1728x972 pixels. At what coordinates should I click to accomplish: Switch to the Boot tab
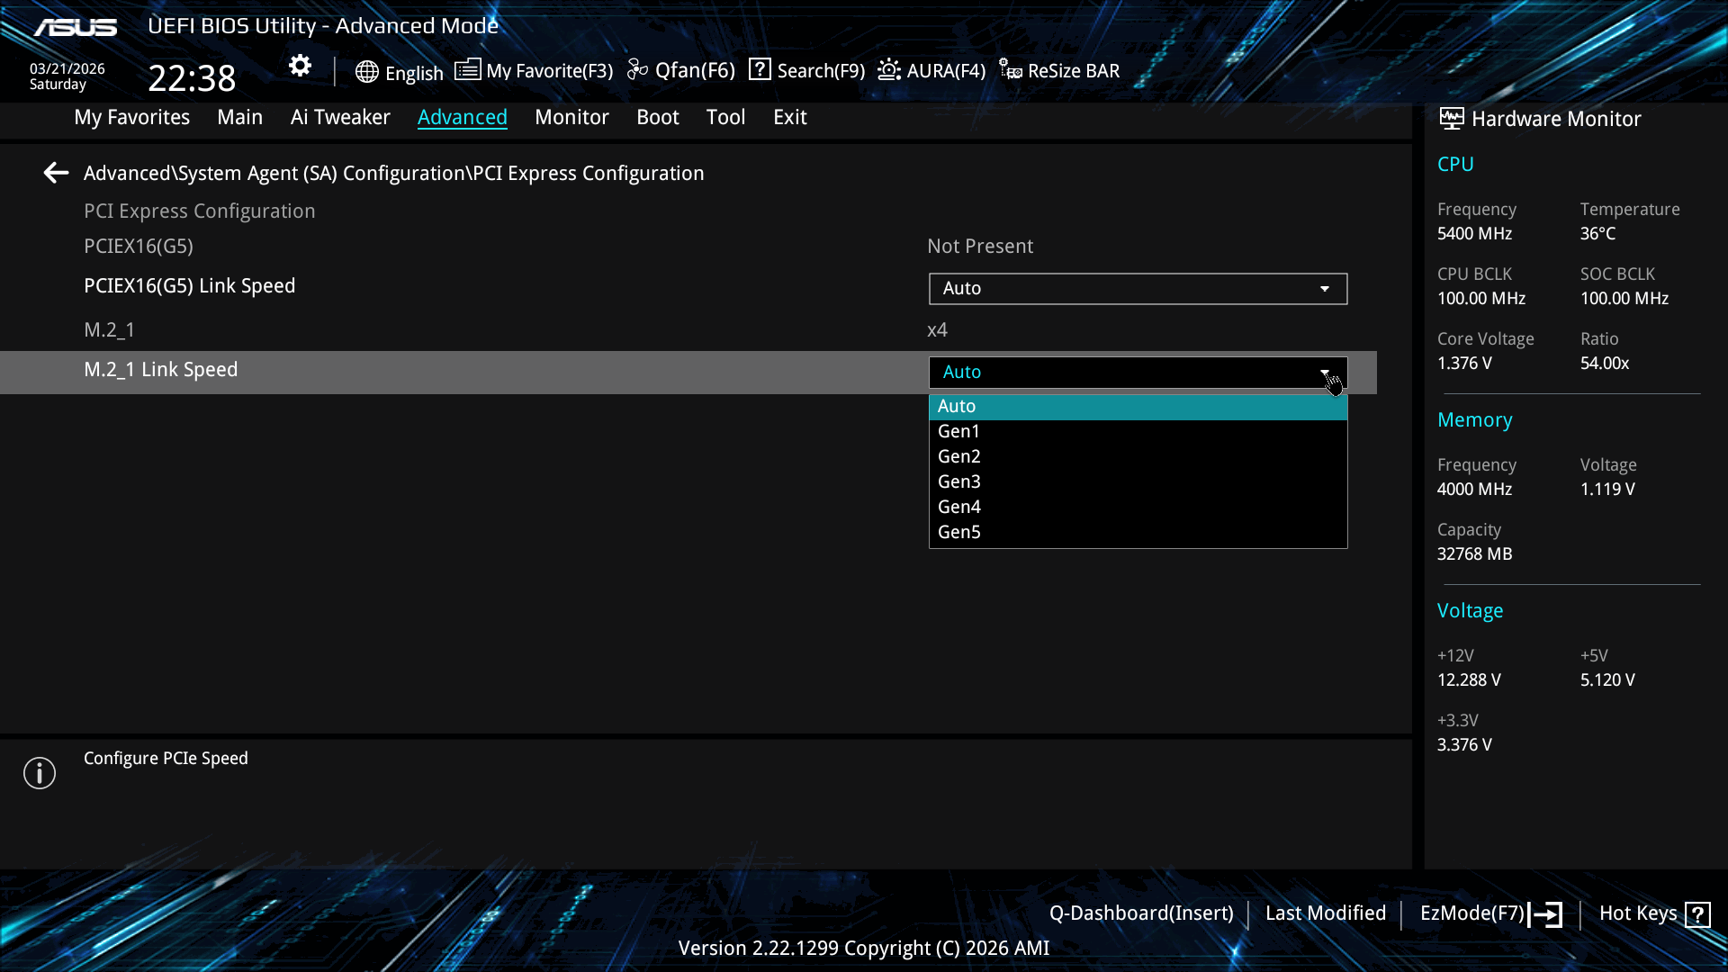[x=657, y=117]
